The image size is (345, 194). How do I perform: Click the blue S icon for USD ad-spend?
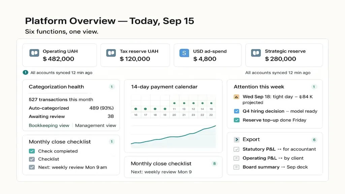pos(184,53)
